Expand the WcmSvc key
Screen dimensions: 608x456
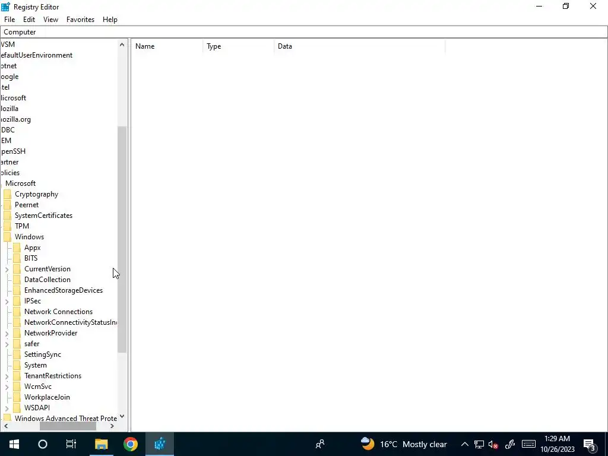7,387
